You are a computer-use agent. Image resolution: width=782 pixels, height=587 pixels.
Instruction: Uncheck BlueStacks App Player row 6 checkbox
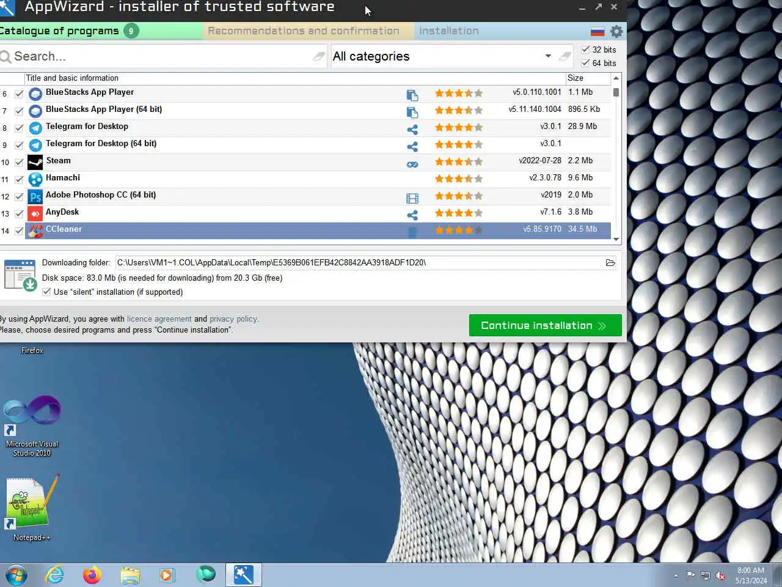[19, 94]
